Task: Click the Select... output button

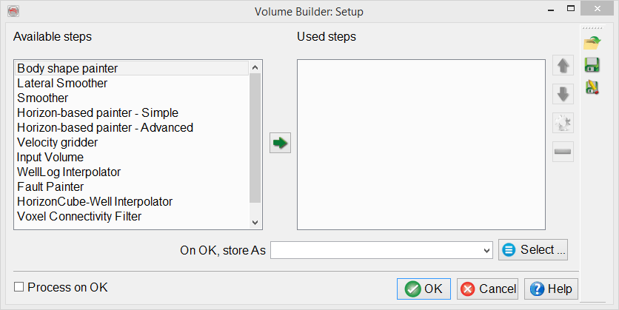Action: (533, 250)
